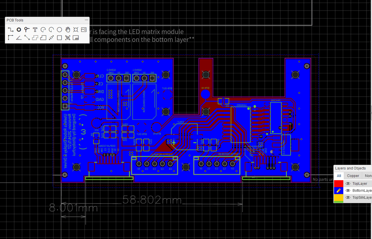372x239 pixels.
Task: Select the Pad tool
Action: (x=19, y=30)
